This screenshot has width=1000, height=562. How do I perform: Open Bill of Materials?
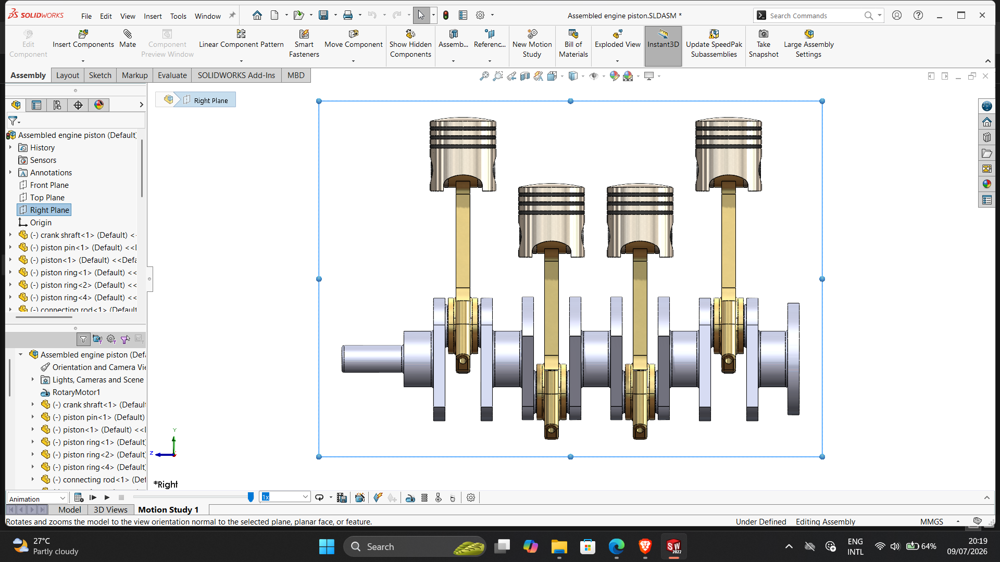click(x=573, y=44)
